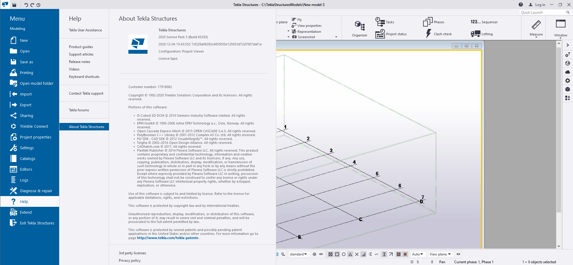Open the cloud icon in side pane
The height and width of the screenshot is (265, 573).
[568, 72]
